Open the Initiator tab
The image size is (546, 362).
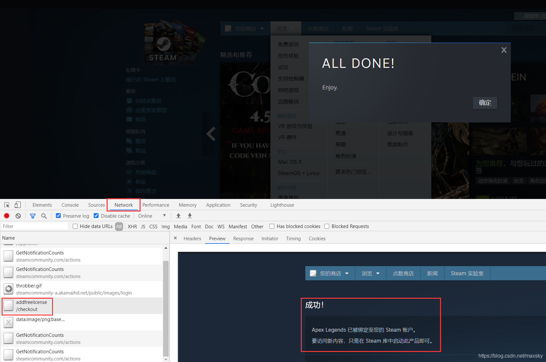click(270, 239)
